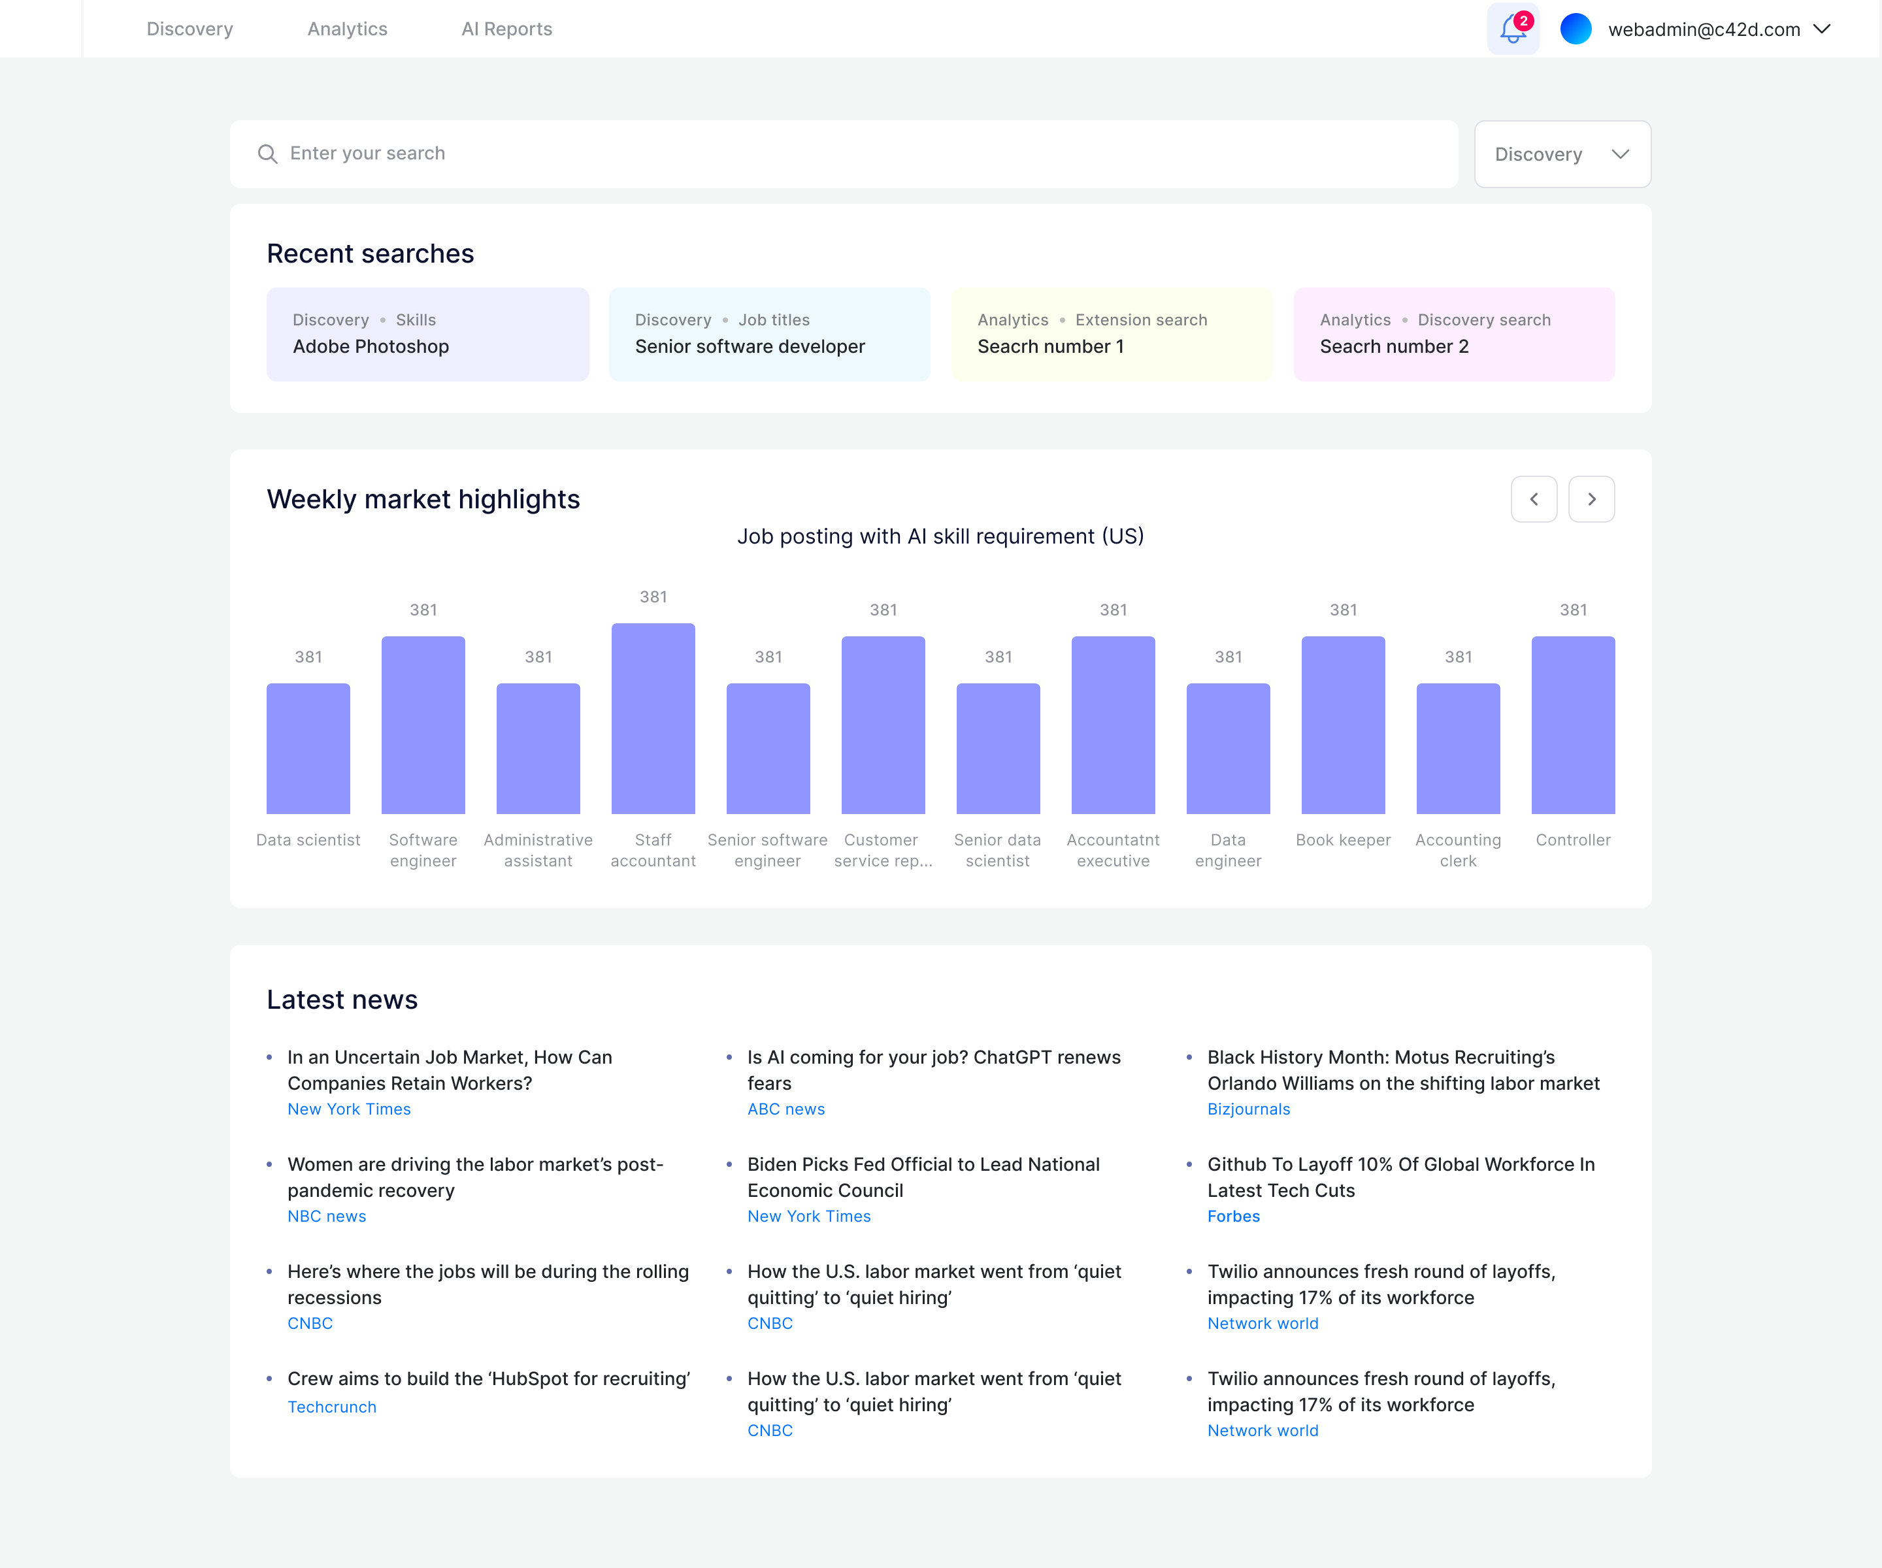Click the Customer service rep bar
Screen dimensions: 1882x1568
pyautogui.click(x=883, y=726)
